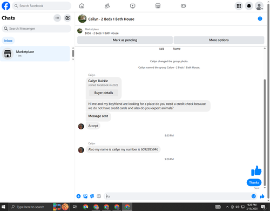
Task: Click More options button
Action: (x=219, y=40)
